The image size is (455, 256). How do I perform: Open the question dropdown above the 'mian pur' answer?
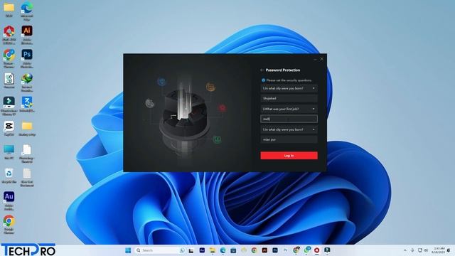(289, 129)
